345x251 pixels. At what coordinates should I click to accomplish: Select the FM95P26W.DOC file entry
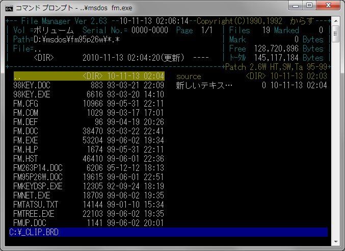(89, 177)
